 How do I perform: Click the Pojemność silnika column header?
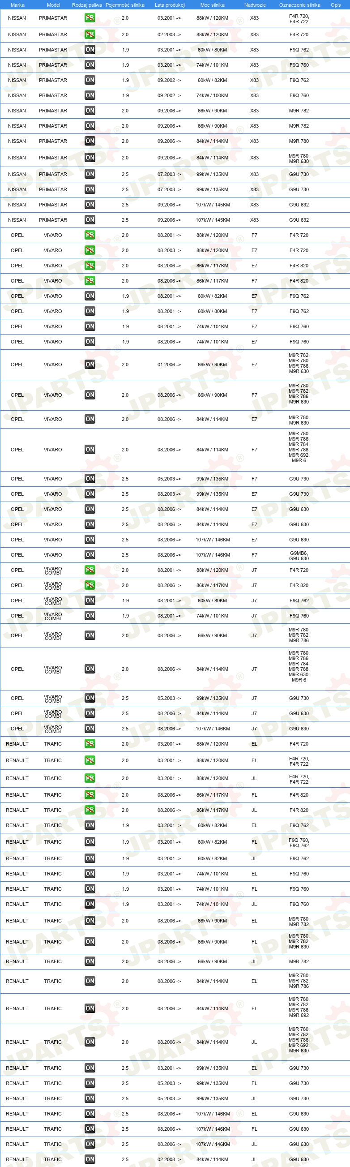coord(125,5)
